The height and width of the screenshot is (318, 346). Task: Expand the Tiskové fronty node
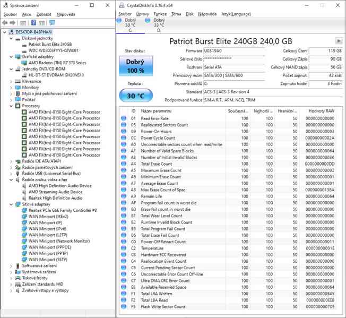(x=11, y=278)
